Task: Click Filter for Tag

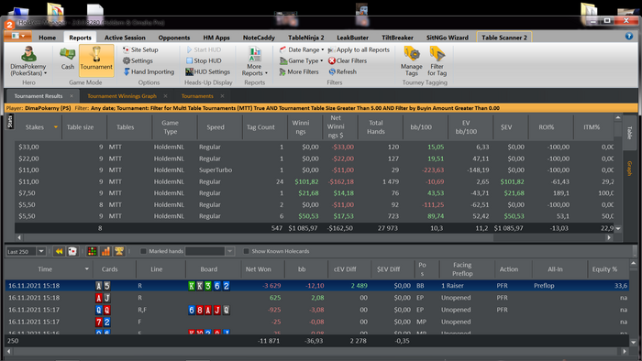Action: [437, 61]
